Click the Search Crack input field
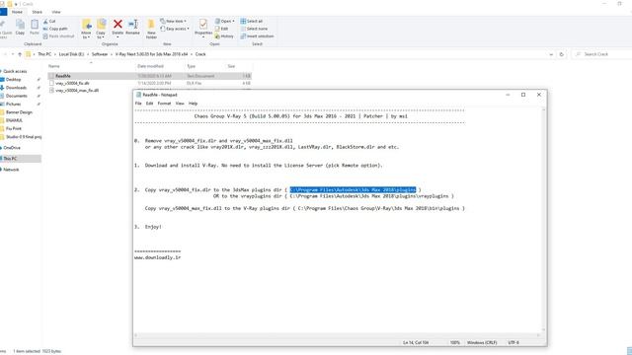The image size is (632, 355). pos(601,54)
